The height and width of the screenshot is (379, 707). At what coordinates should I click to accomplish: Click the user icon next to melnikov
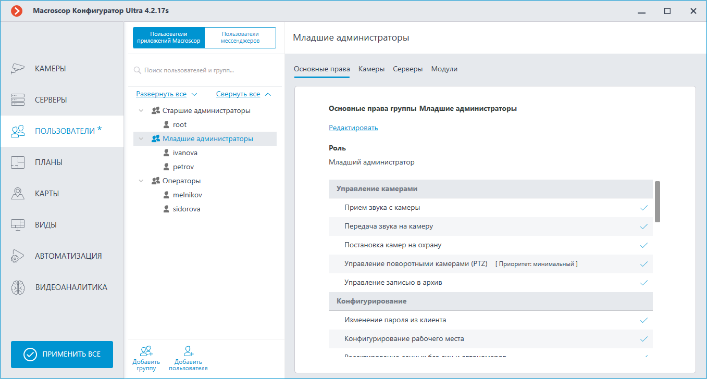(x=166, y=195)
